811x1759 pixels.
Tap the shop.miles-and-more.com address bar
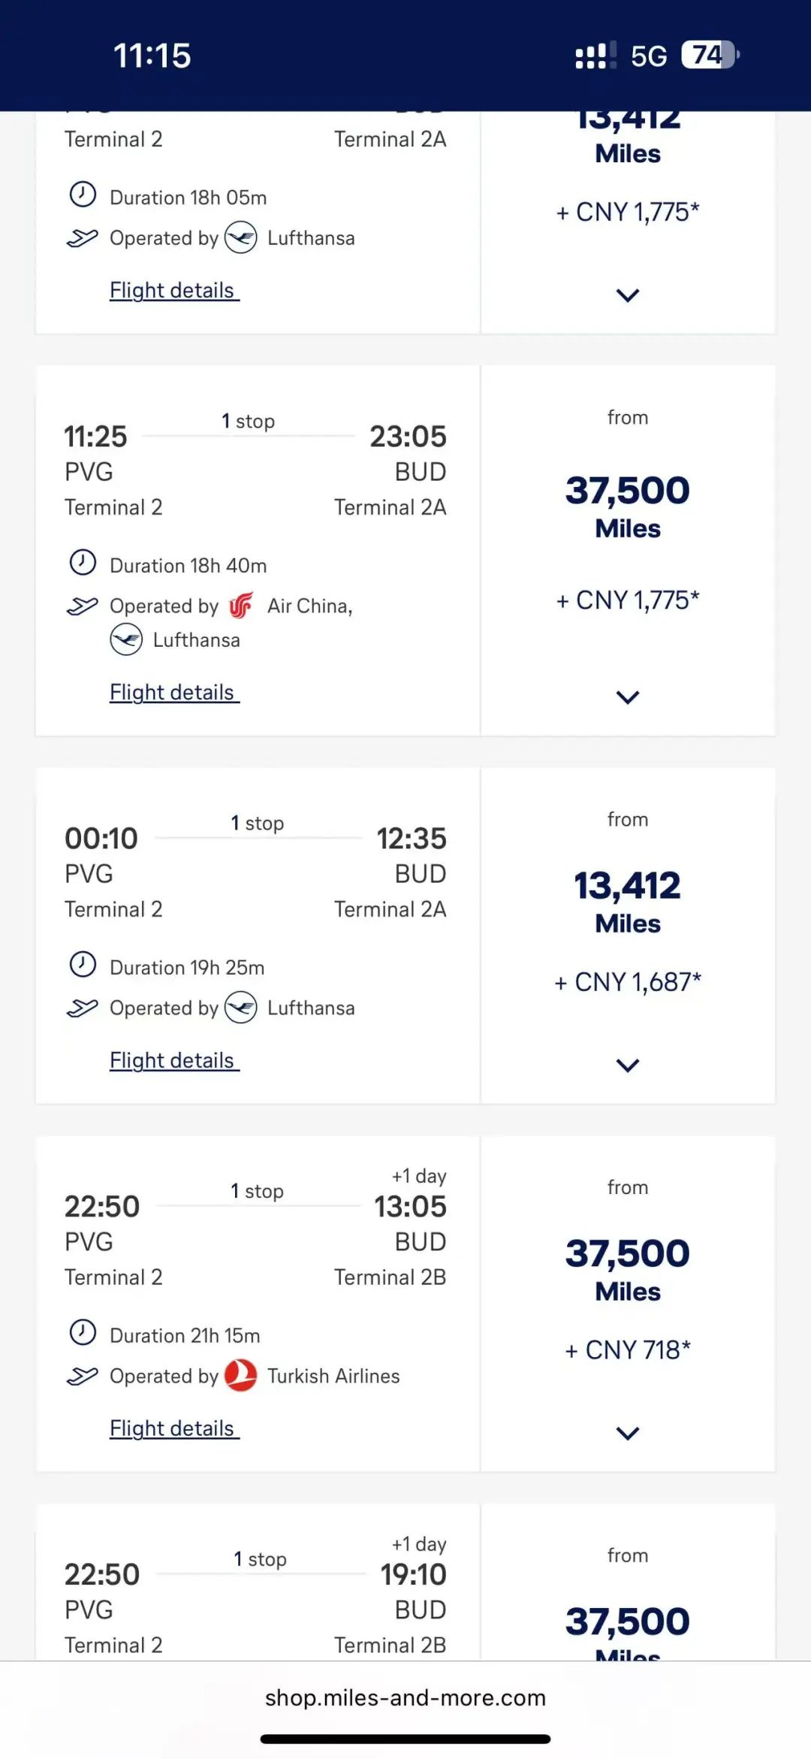(405, 1697)
